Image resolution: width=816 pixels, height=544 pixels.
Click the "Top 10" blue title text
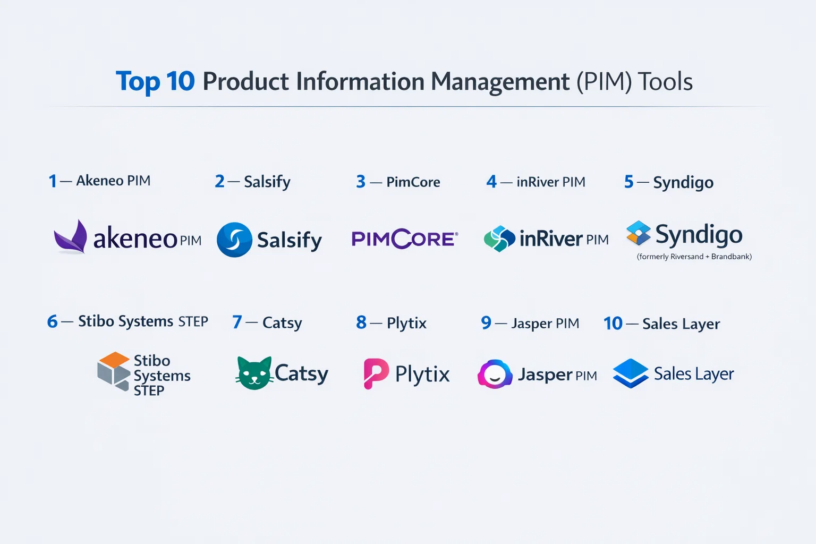155,82
